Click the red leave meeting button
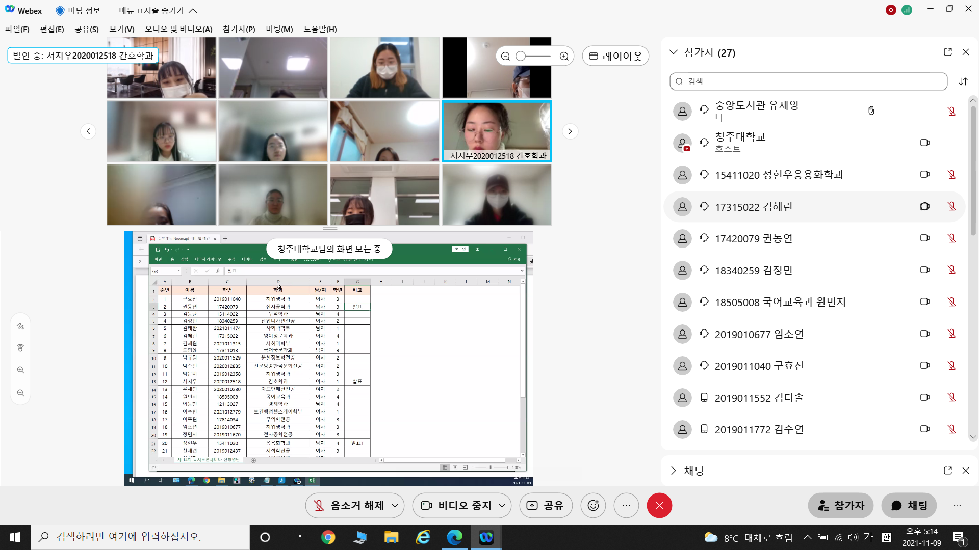Image resolution: width=979 pixels, height=550 pixels. (x=659, y=505)
